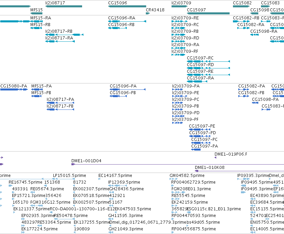
Task: Open transcript MFS15-RA
Action: (37, 21)
